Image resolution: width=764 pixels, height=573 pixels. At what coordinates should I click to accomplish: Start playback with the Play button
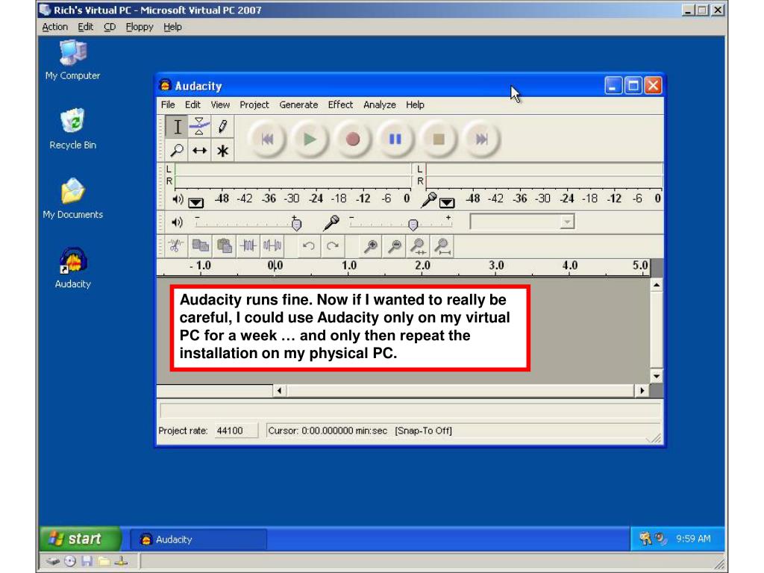(x=310, y=140)
